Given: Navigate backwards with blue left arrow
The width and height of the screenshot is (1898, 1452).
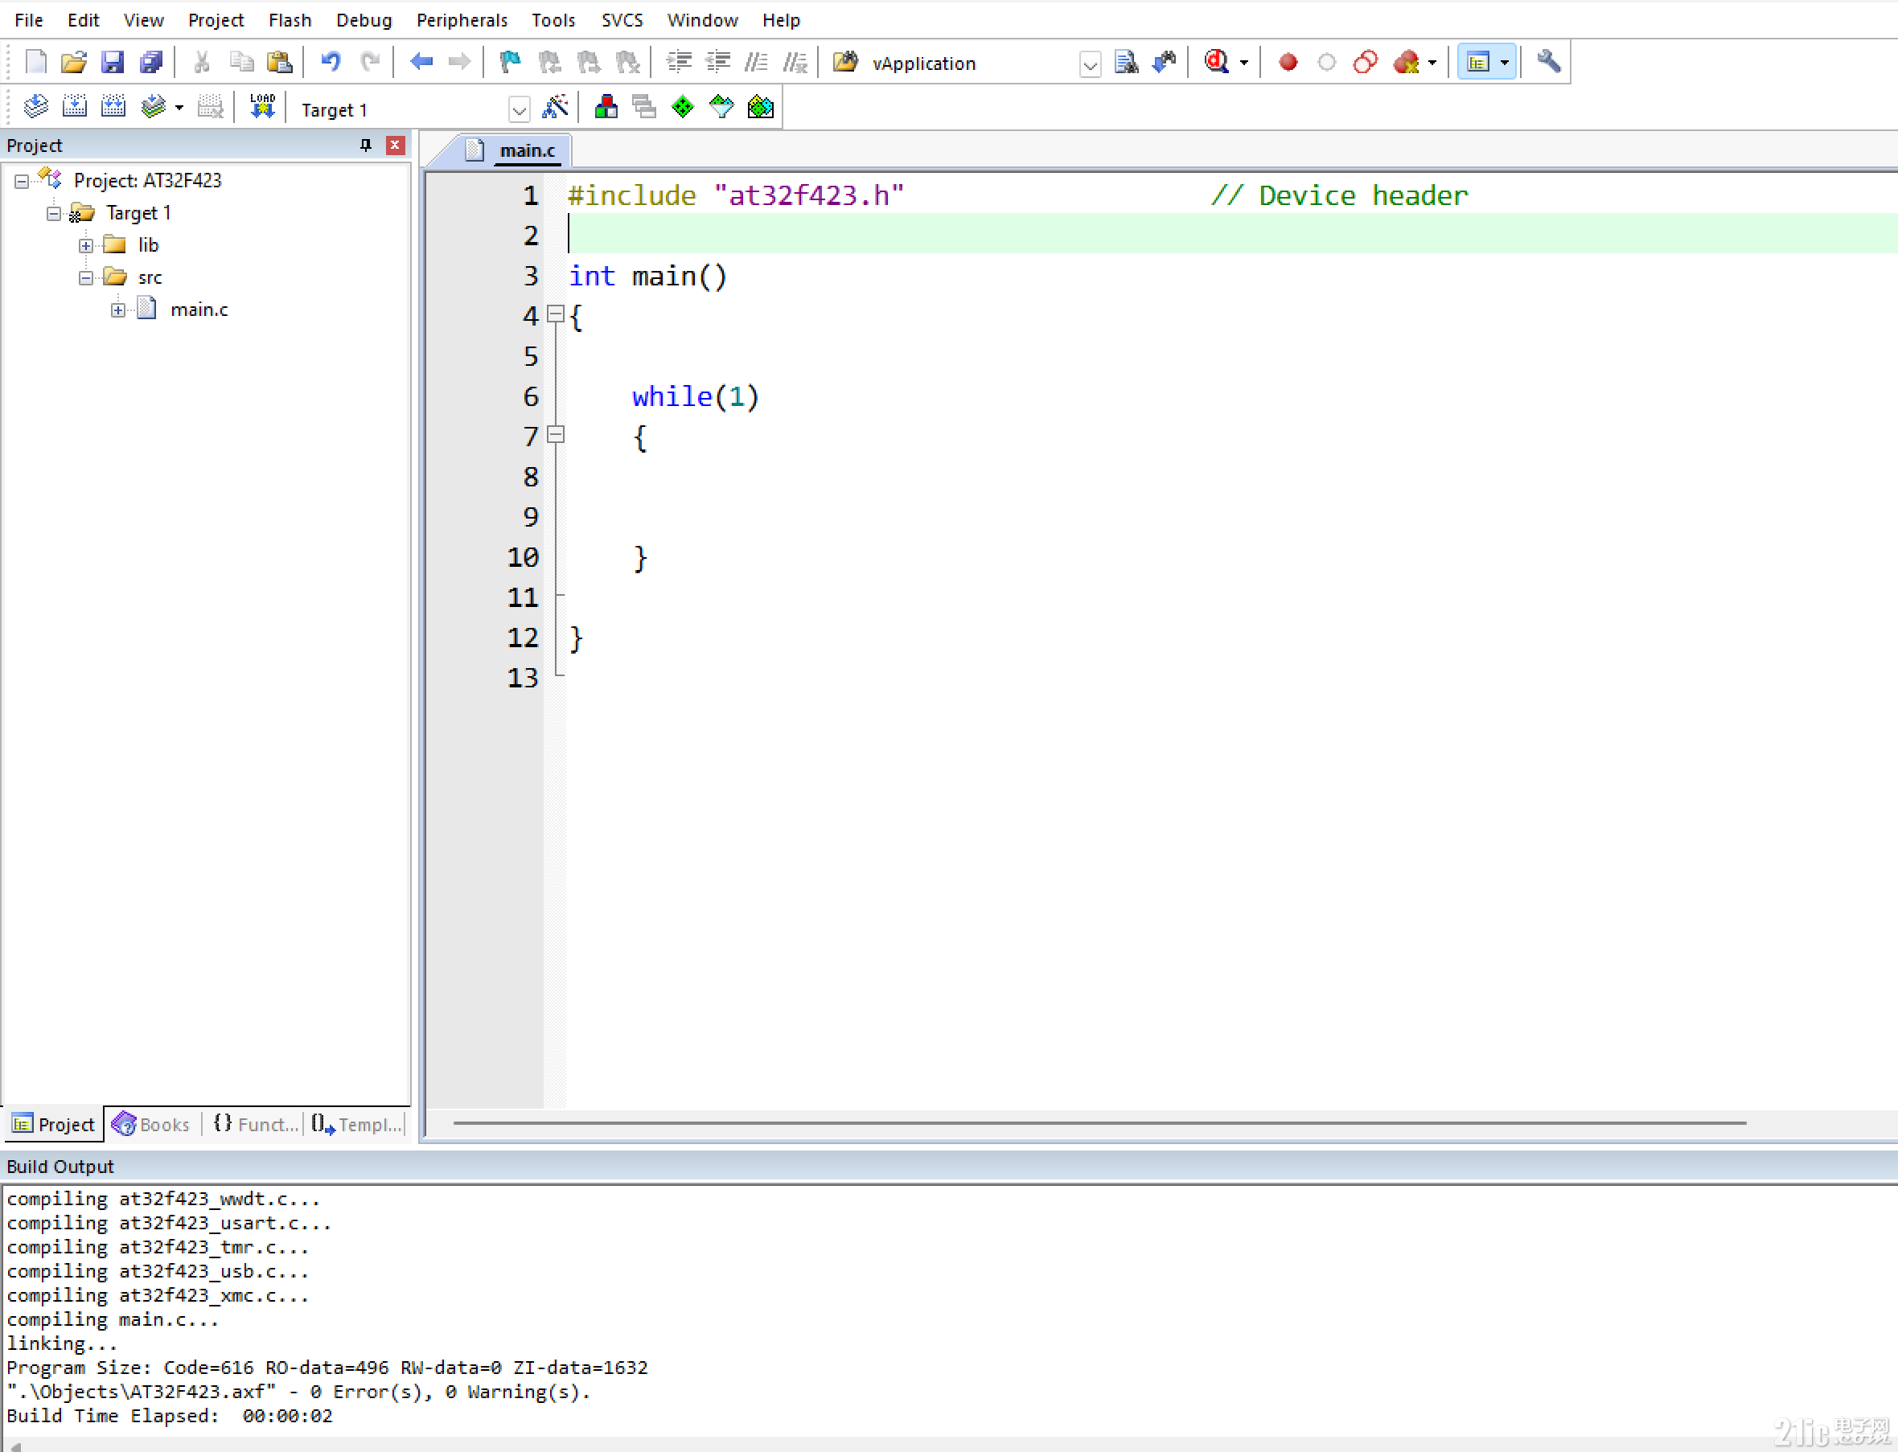Looking at the screenshot, I should (421, 62).
